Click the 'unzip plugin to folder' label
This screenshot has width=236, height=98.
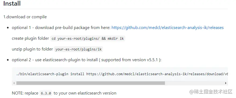coord(32,49)
